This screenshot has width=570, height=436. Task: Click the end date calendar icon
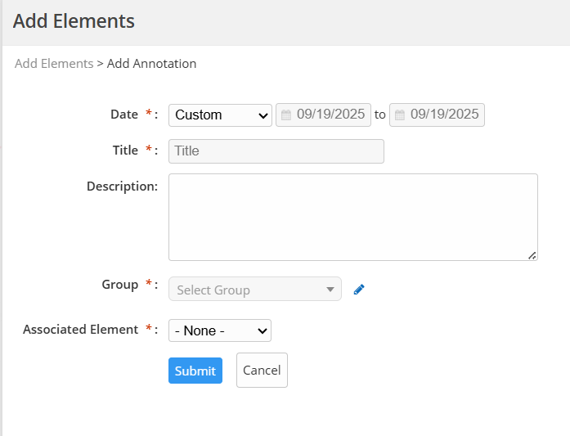(x=400, y=115)
